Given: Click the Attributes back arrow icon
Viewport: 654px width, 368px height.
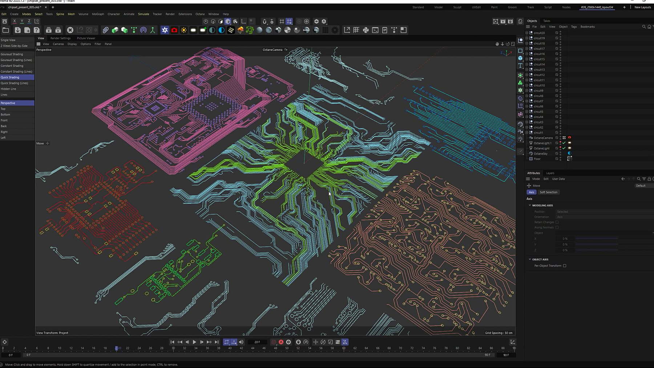Looking at the screenshot, I should [623, 179].
